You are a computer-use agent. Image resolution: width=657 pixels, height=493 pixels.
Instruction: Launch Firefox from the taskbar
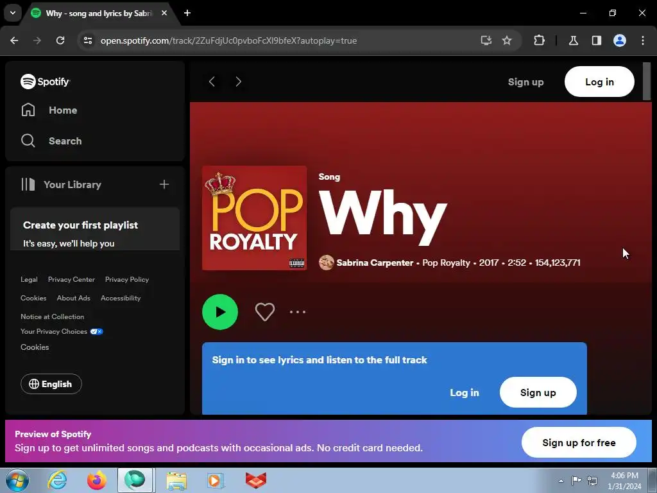tap(97, 480)
